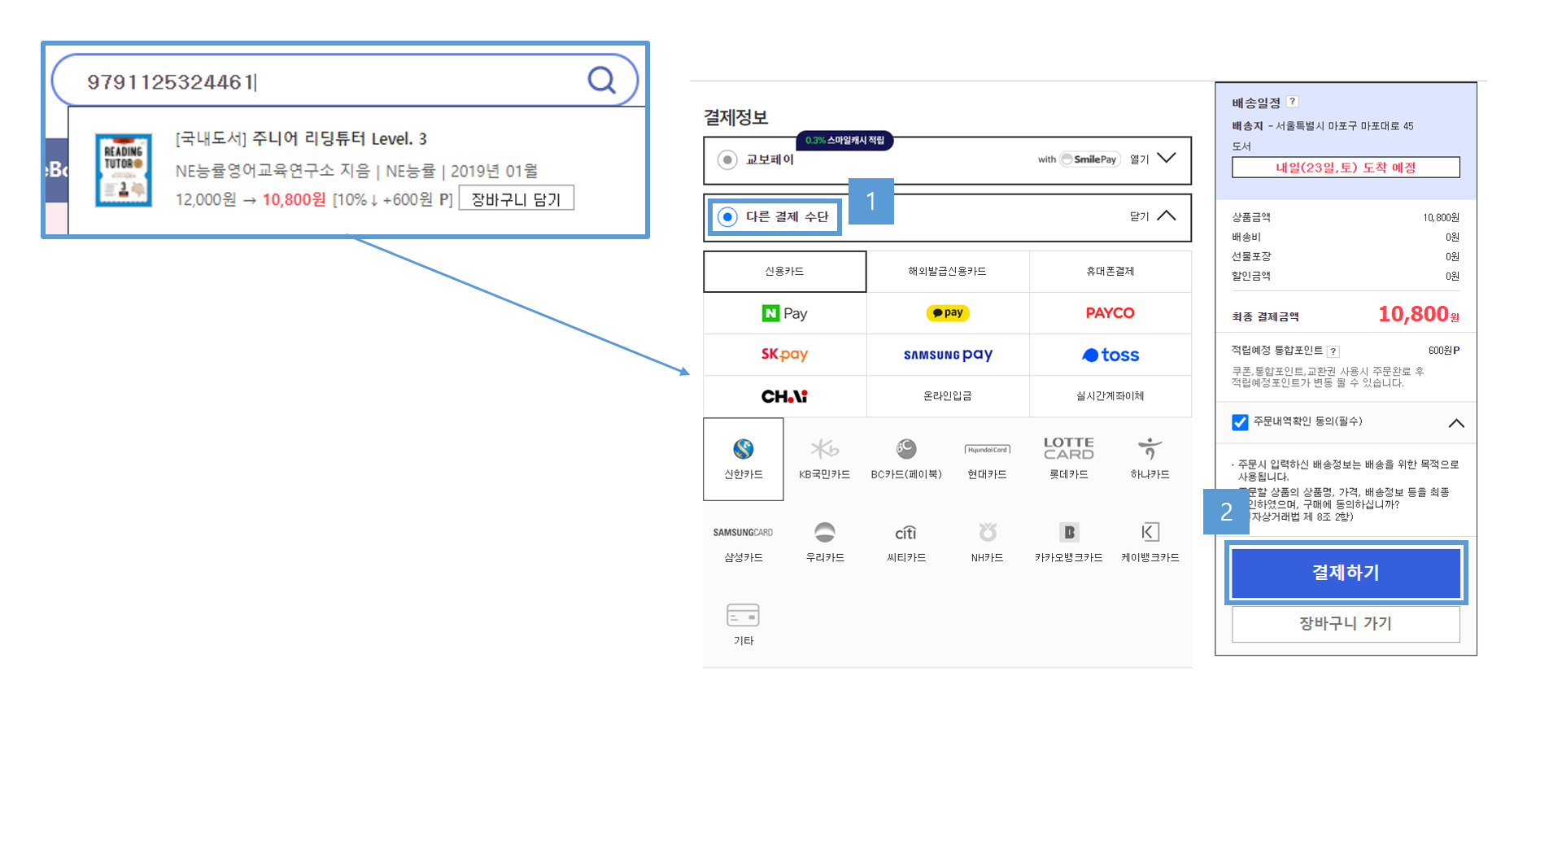
Task: Select the 기타 other card icon
Action: pyautogui.click(x=743, y=615)
